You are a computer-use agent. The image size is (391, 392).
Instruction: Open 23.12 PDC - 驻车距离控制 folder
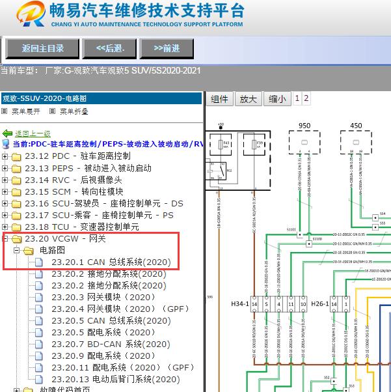tap(77, 156)
